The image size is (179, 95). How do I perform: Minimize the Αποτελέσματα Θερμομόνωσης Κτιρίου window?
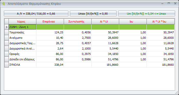pyautogui.click(x=162, y=4)
